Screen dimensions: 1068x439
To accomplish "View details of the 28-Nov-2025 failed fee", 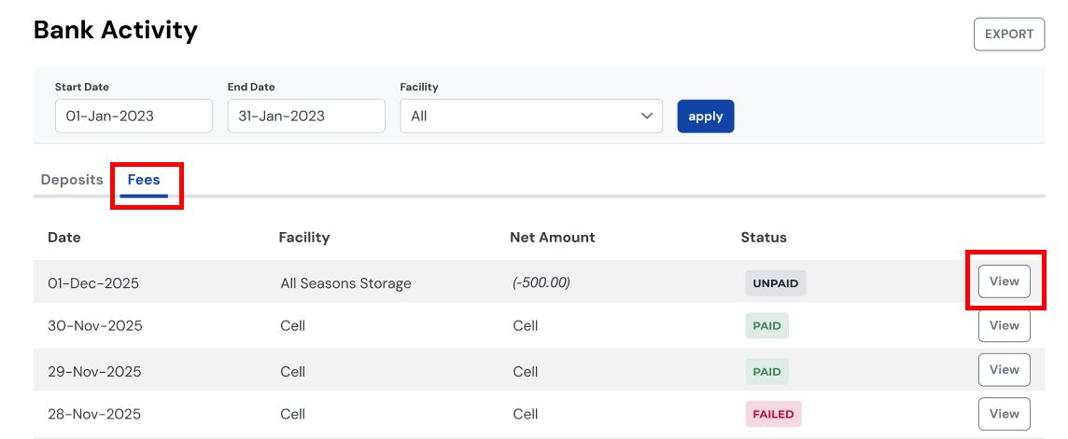I will click(1004, 414).
